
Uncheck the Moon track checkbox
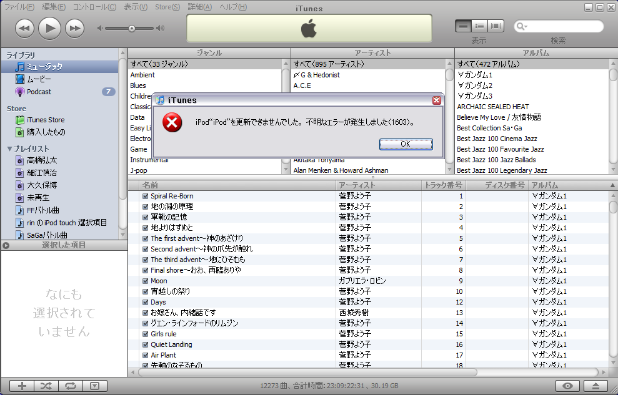145,281
